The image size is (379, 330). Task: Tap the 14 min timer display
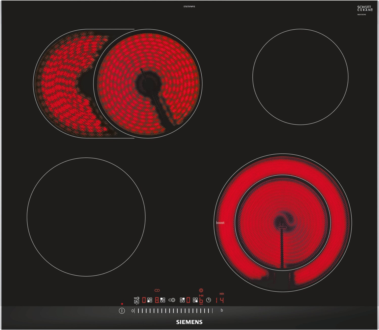220,300
